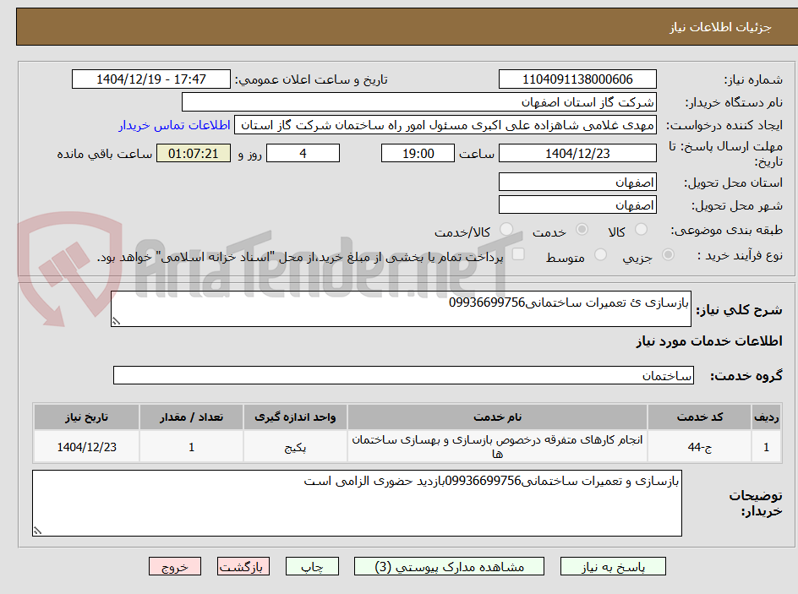Screen dimensions: 798x594
Task: Click the واحد اندازه گیری column header
Action: tap(295, 417)
